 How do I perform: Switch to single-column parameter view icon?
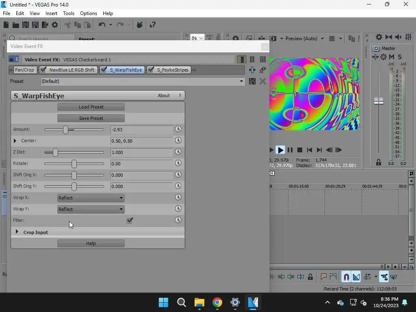click(x=242, y=59)
